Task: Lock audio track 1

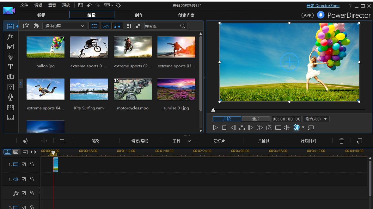Action: tap(31, 179)
